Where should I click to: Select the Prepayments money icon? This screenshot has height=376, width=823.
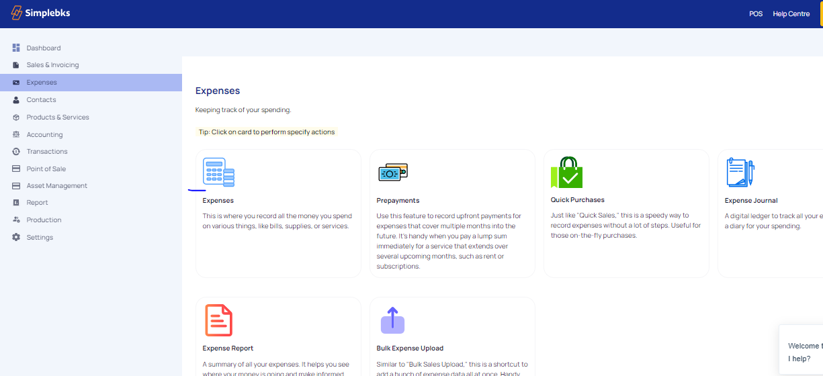click(x=393, y=173)
